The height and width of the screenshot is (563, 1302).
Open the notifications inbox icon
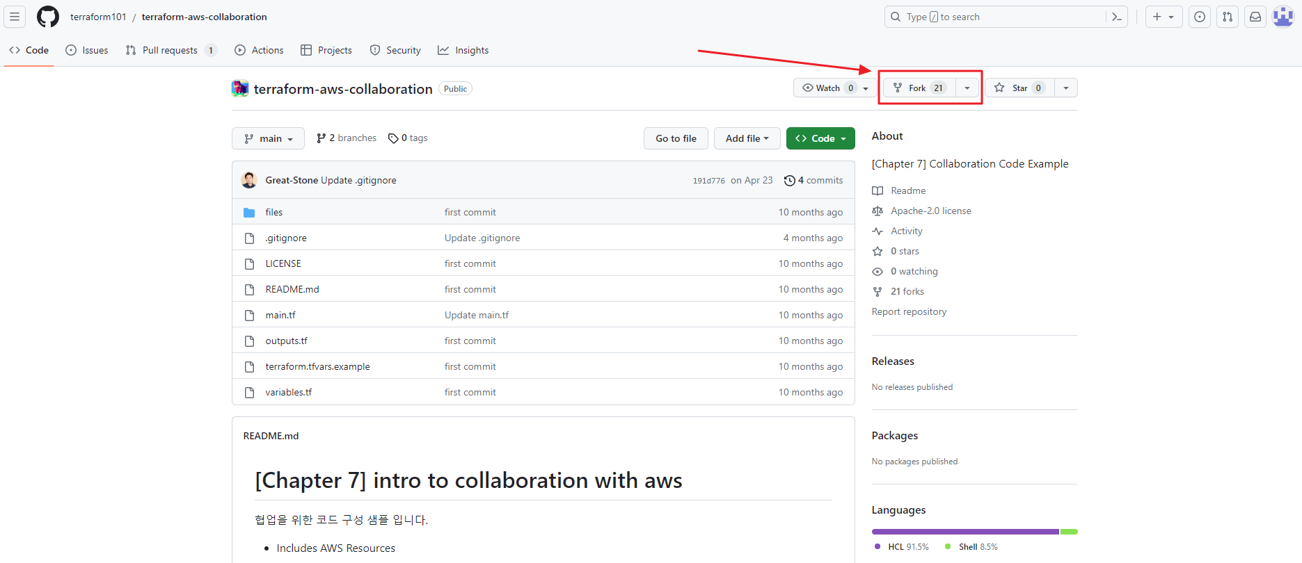(x=1255, y=17)
